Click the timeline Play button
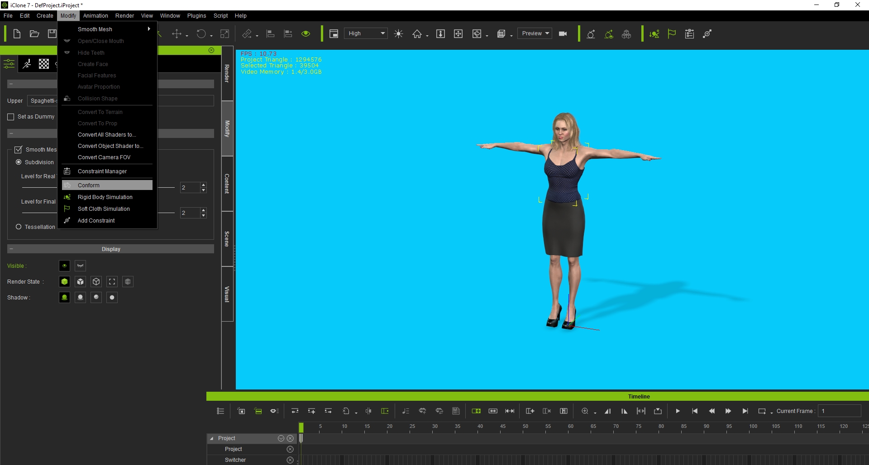The image size is (869, 465). click(678, 411)
